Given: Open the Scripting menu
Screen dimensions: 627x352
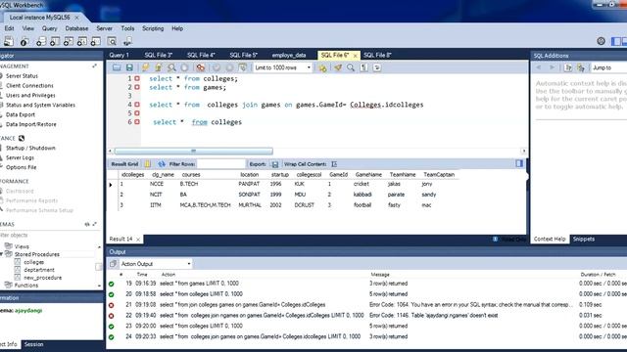Looking at the screenshot, I should coord(153,28).
